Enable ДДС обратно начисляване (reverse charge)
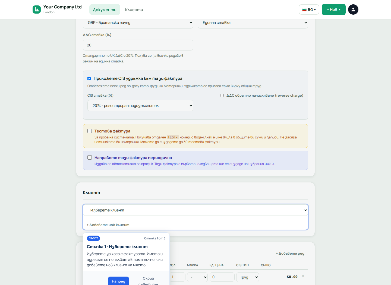This screenshot has width=391, height=285. coord(222,96)
